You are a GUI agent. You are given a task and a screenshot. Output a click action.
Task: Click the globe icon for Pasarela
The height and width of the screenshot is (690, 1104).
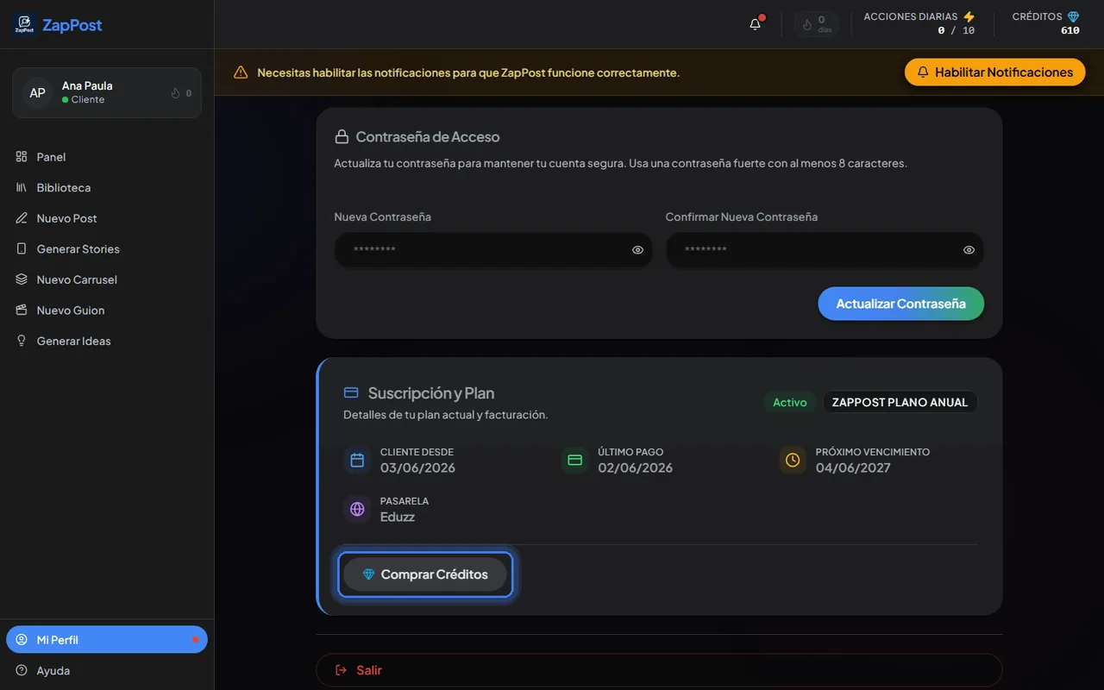point(357,509)
